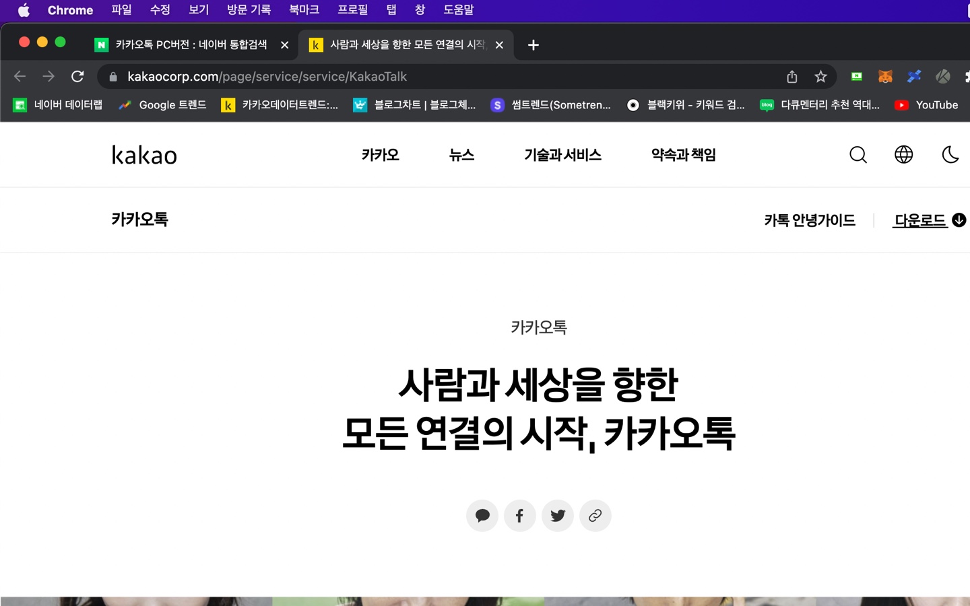This screenshot has width=970, height=606.
Task: Open the 탭 menu
Action: click(x=391, y=10)
